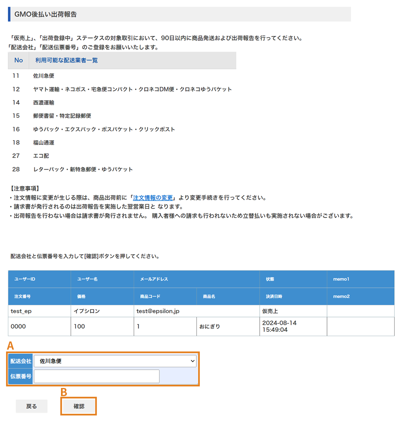Click the ユーザー名 column header
The image size is (399, 426).
pos(102,279)
